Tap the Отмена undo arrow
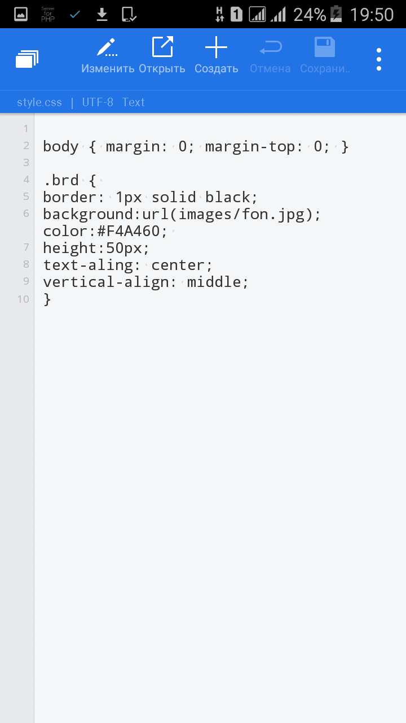406x723 pixels. pos(270,48)
